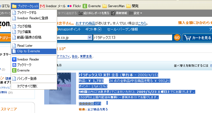Viewport: 212px width, 113px height.
Task: Click the ポイント: 17pt (1%) text
Action: tap(93, 86)
